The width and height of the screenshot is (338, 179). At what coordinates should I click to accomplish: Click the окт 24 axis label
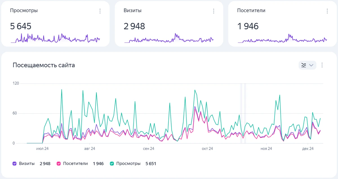207,149
